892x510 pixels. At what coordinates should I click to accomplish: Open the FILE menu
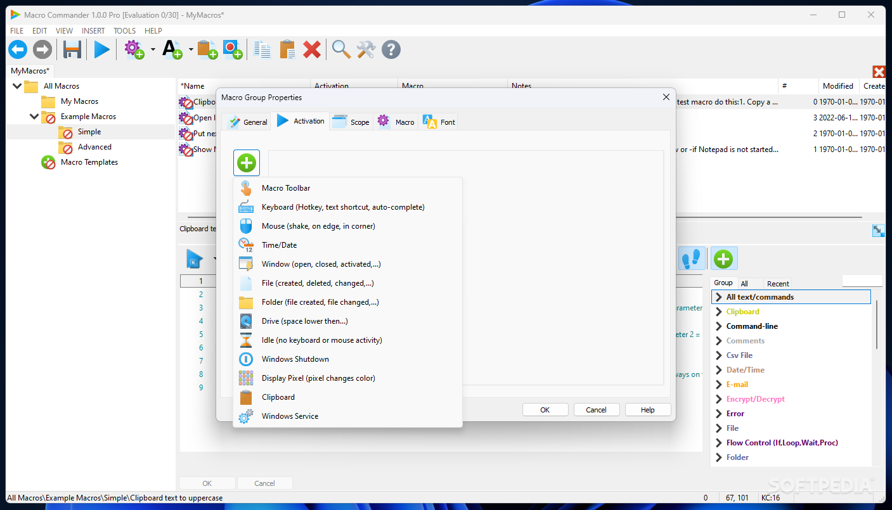pos(16,30)
